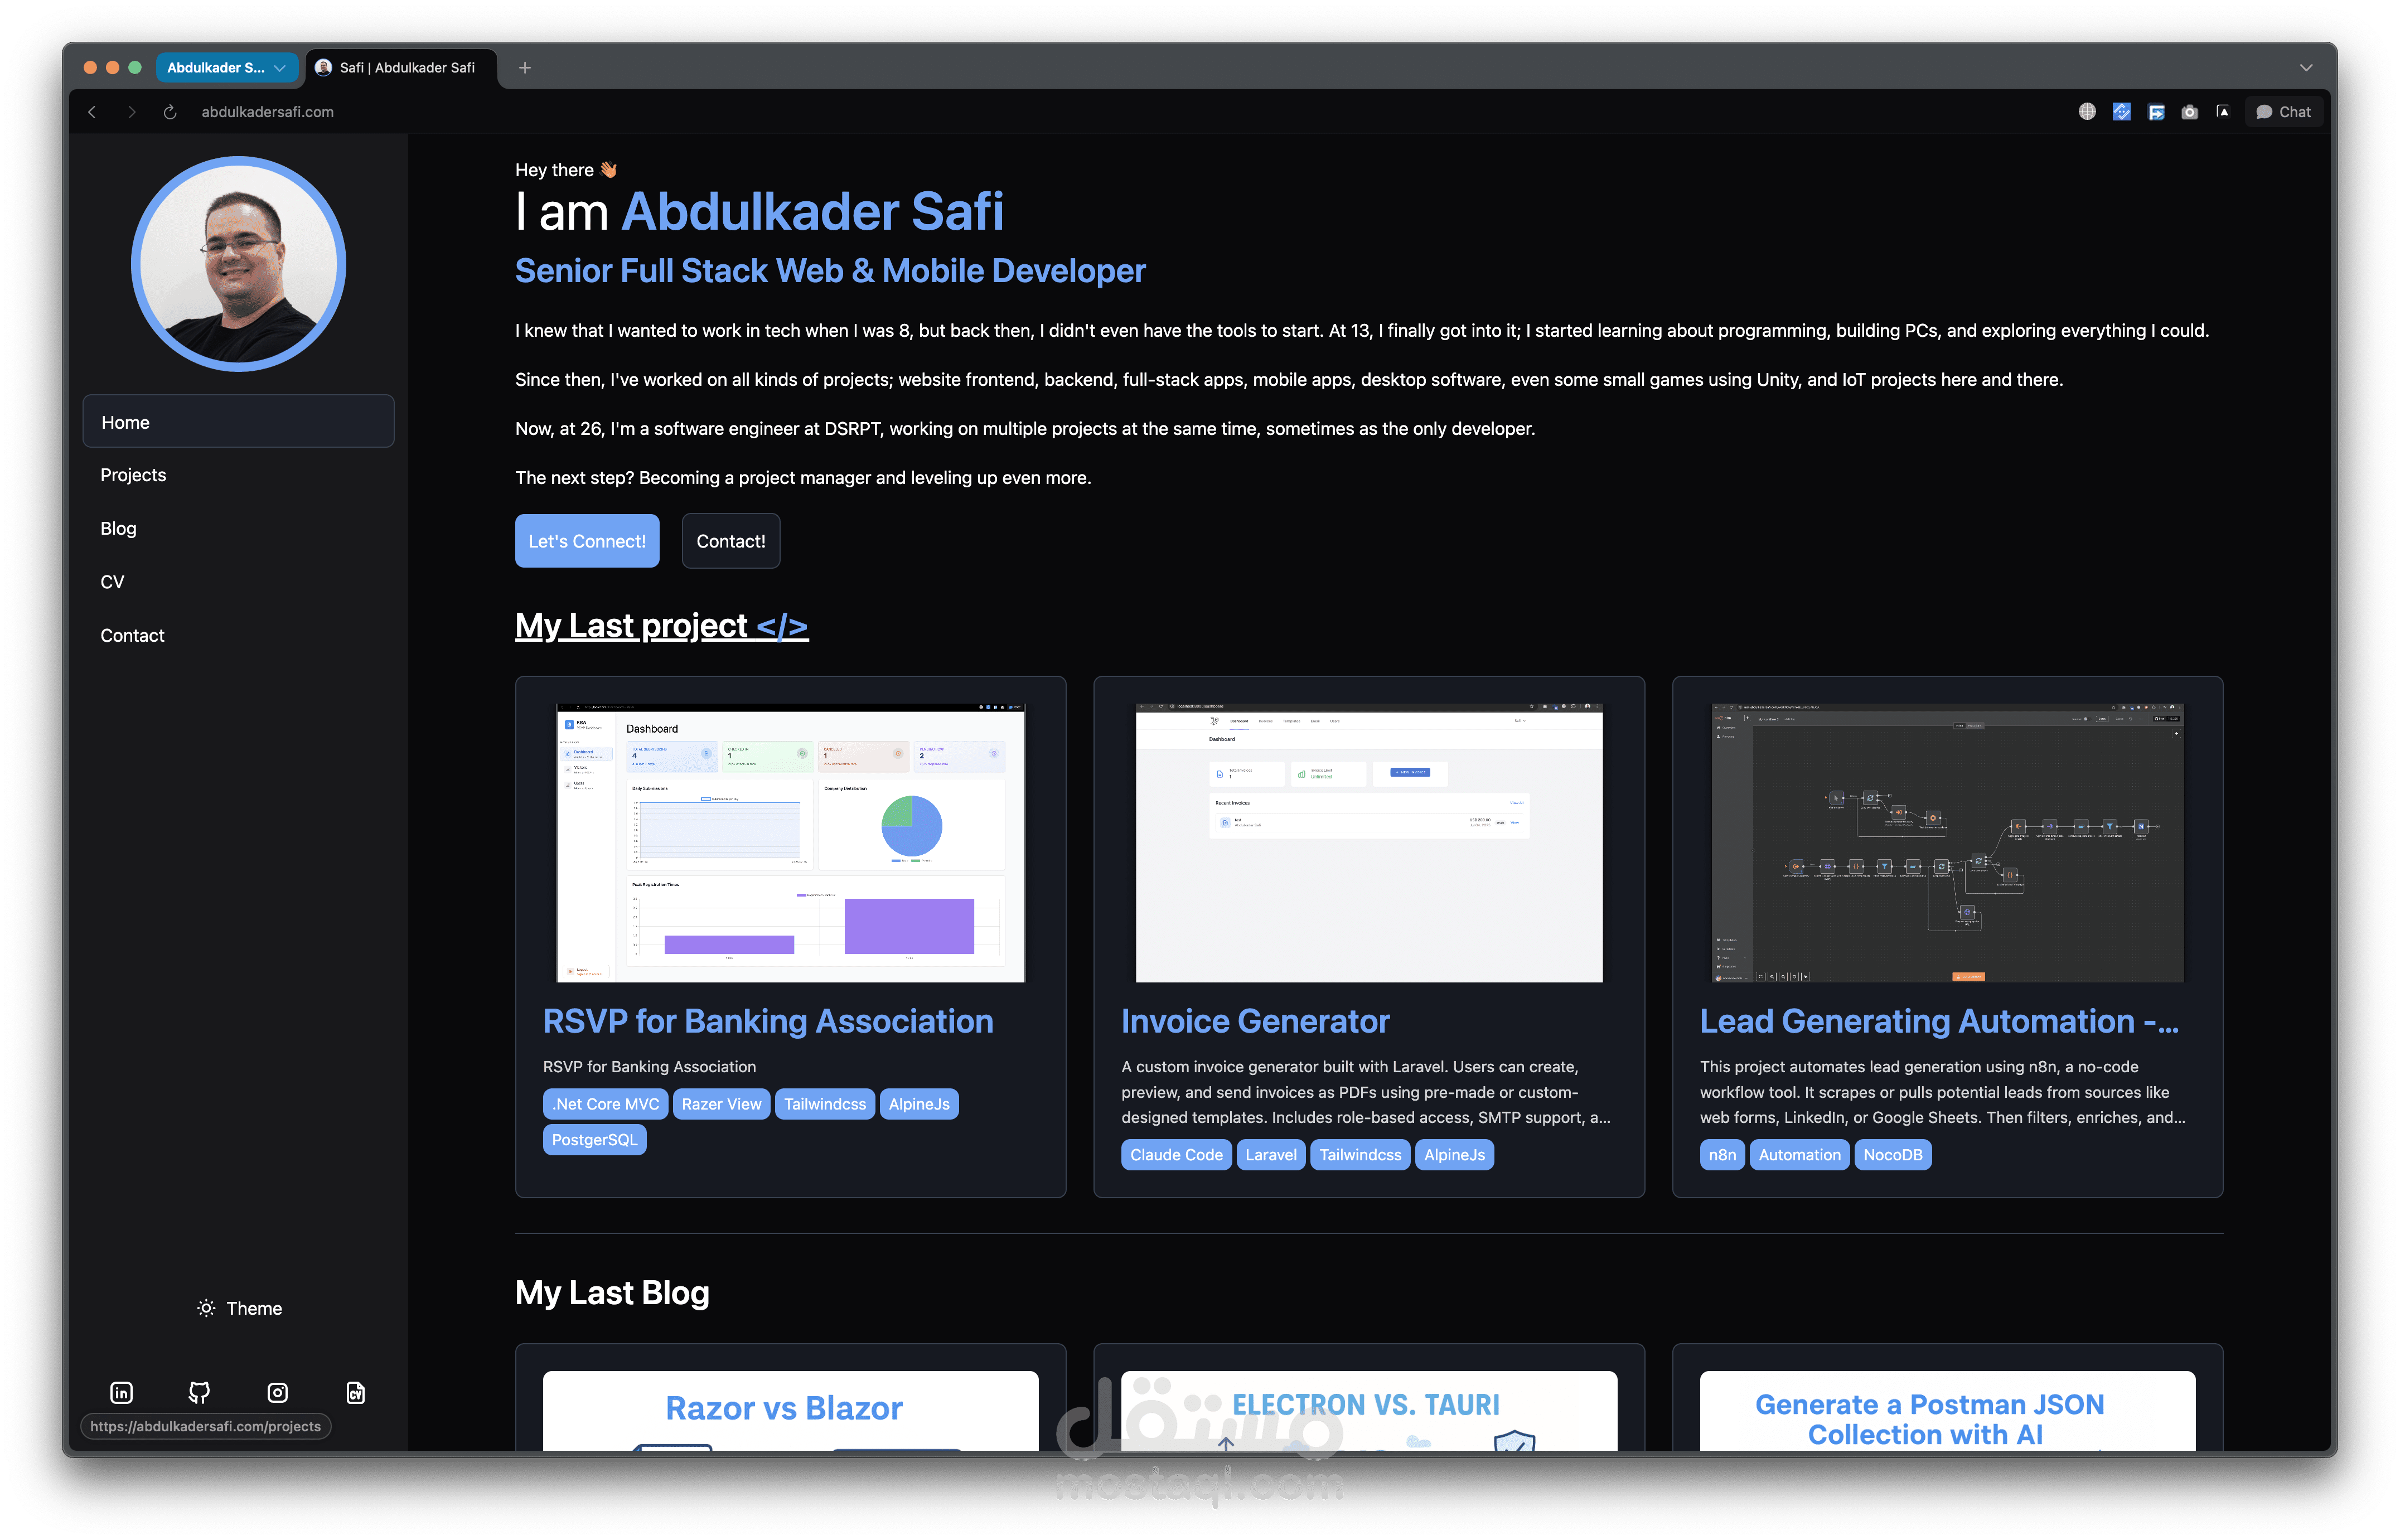Click the AlpineJs tag on Invoice Generator card
The height and width of the screenshot is (1540, 2400).
1454,1155
